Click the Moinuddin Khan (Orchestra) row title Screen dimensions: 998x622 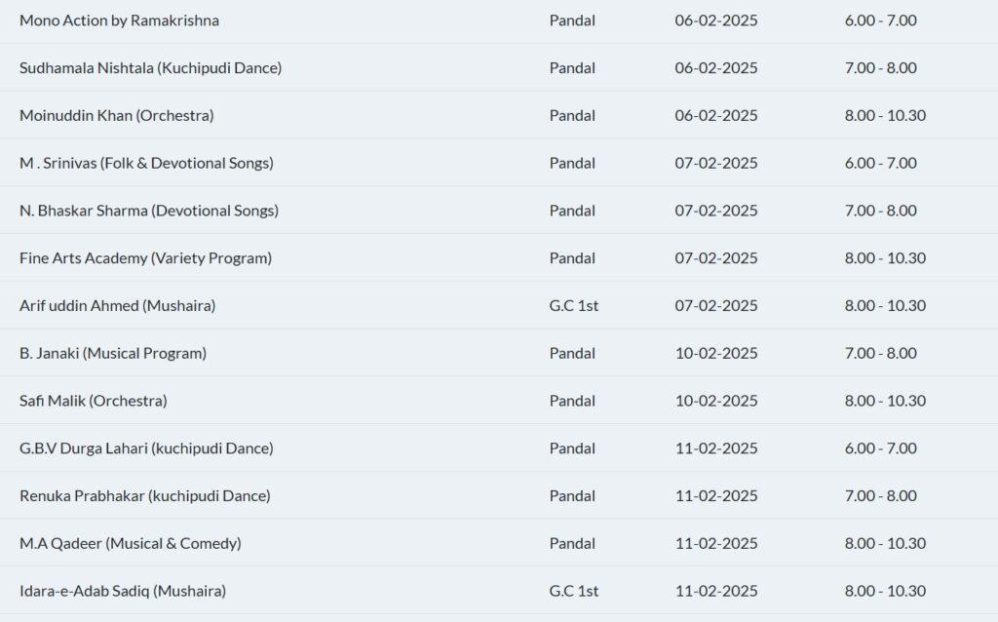click(116, 116)
